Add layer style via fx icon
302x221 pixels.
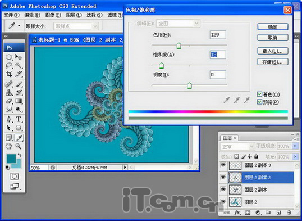[237, 213]
